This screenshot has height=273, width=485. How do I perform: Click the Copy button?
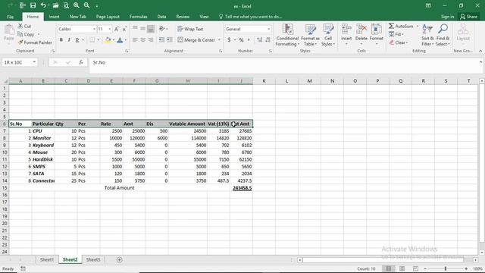26,34
